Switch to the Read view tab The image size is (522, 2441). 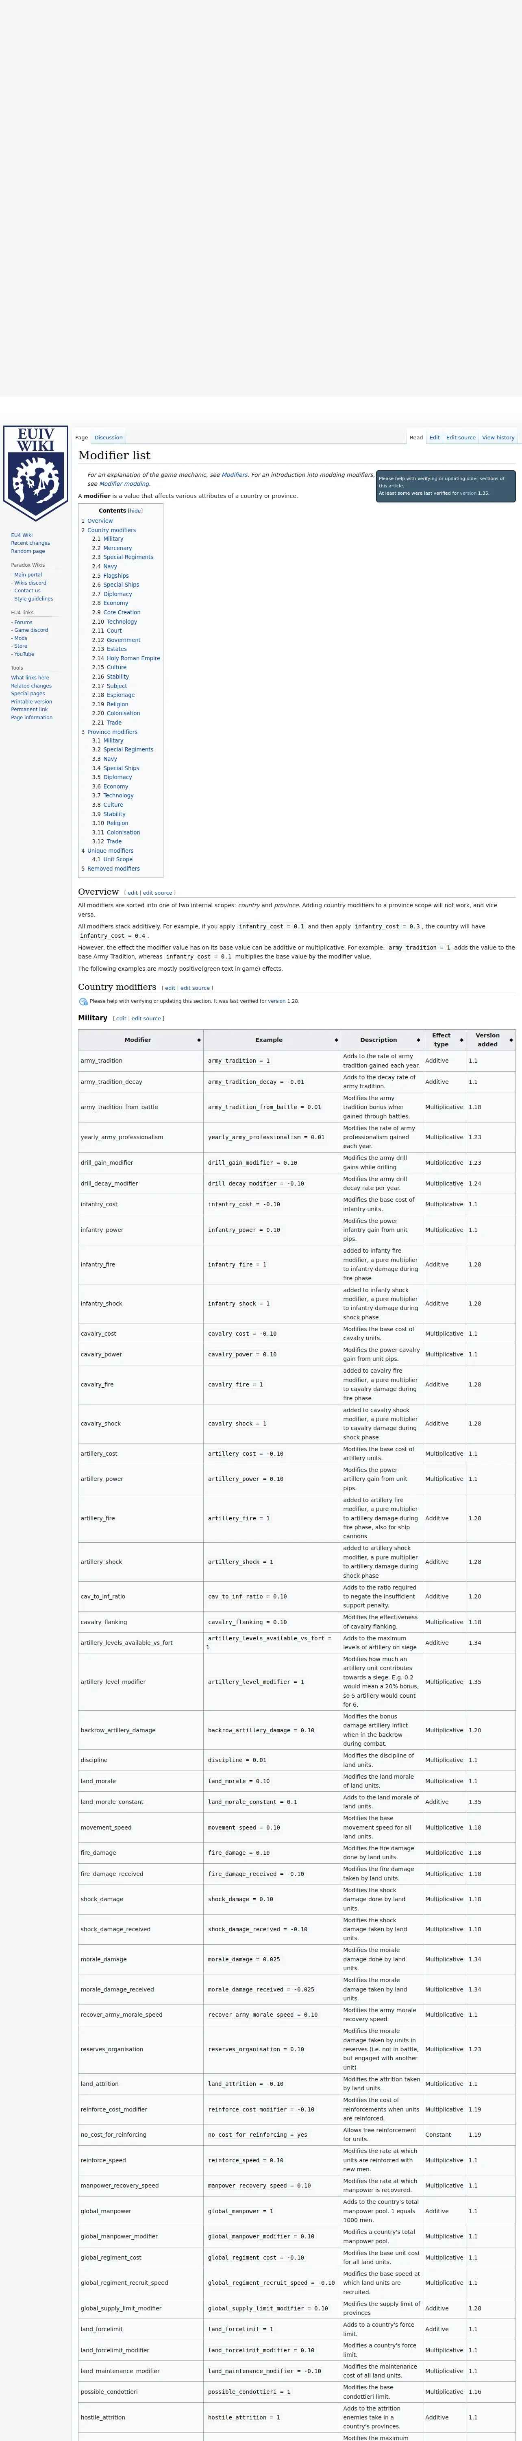[416, 438]
